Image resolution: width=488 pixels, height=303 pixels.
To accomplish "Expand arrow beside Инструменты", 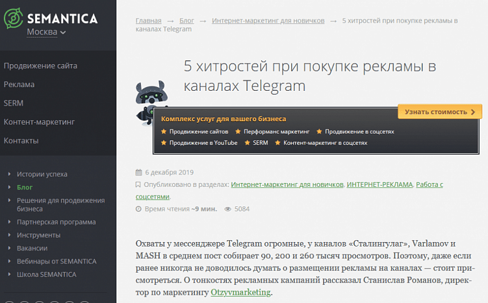I will [x=9, y=235].
